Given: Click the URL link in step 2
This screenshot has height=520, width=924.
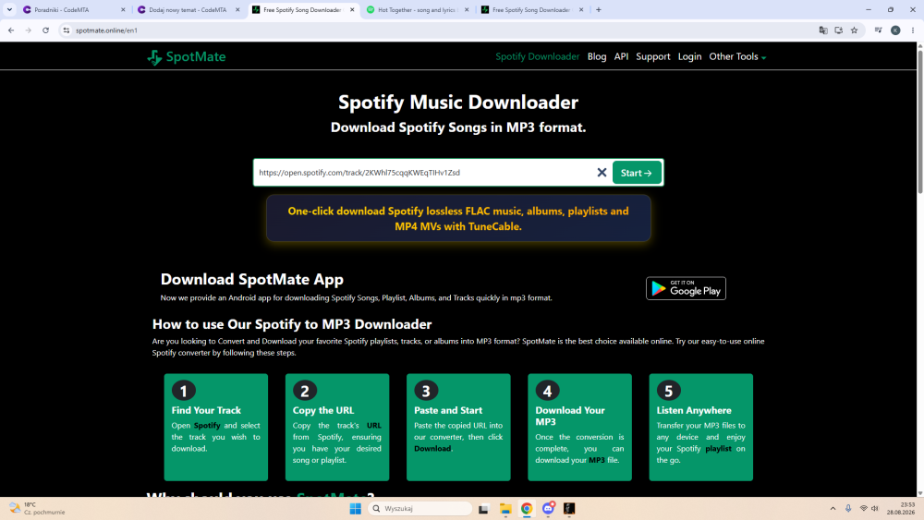Looking at the screenshot, I should click(x=373, y=425).
